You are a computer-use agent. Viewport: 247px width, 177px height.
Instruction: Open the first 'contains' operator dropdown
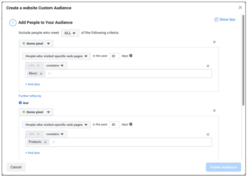pyautogui.click(x=55, y=66)
